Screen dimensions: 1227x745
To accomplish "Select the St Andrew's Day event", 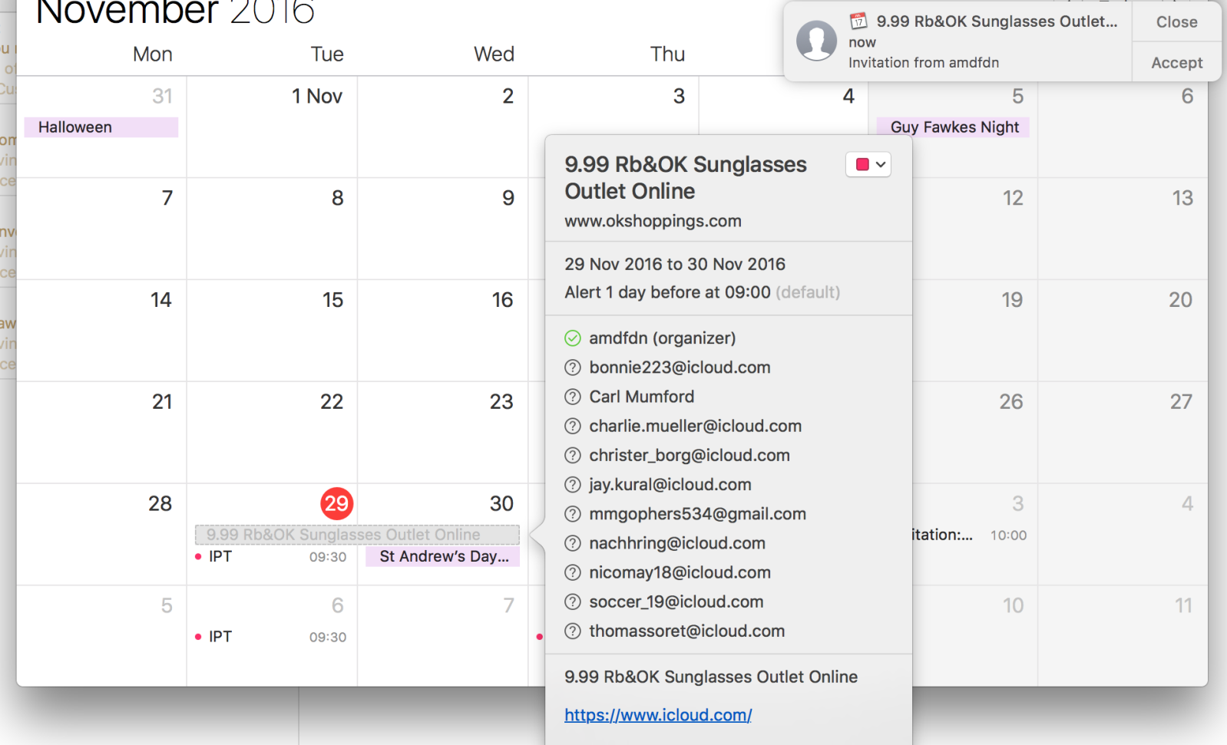I will point(443,556).
